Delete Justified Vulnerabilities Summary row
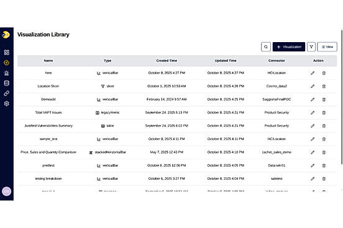The height and width of the screenshot is (228, 343). [324, 126]
